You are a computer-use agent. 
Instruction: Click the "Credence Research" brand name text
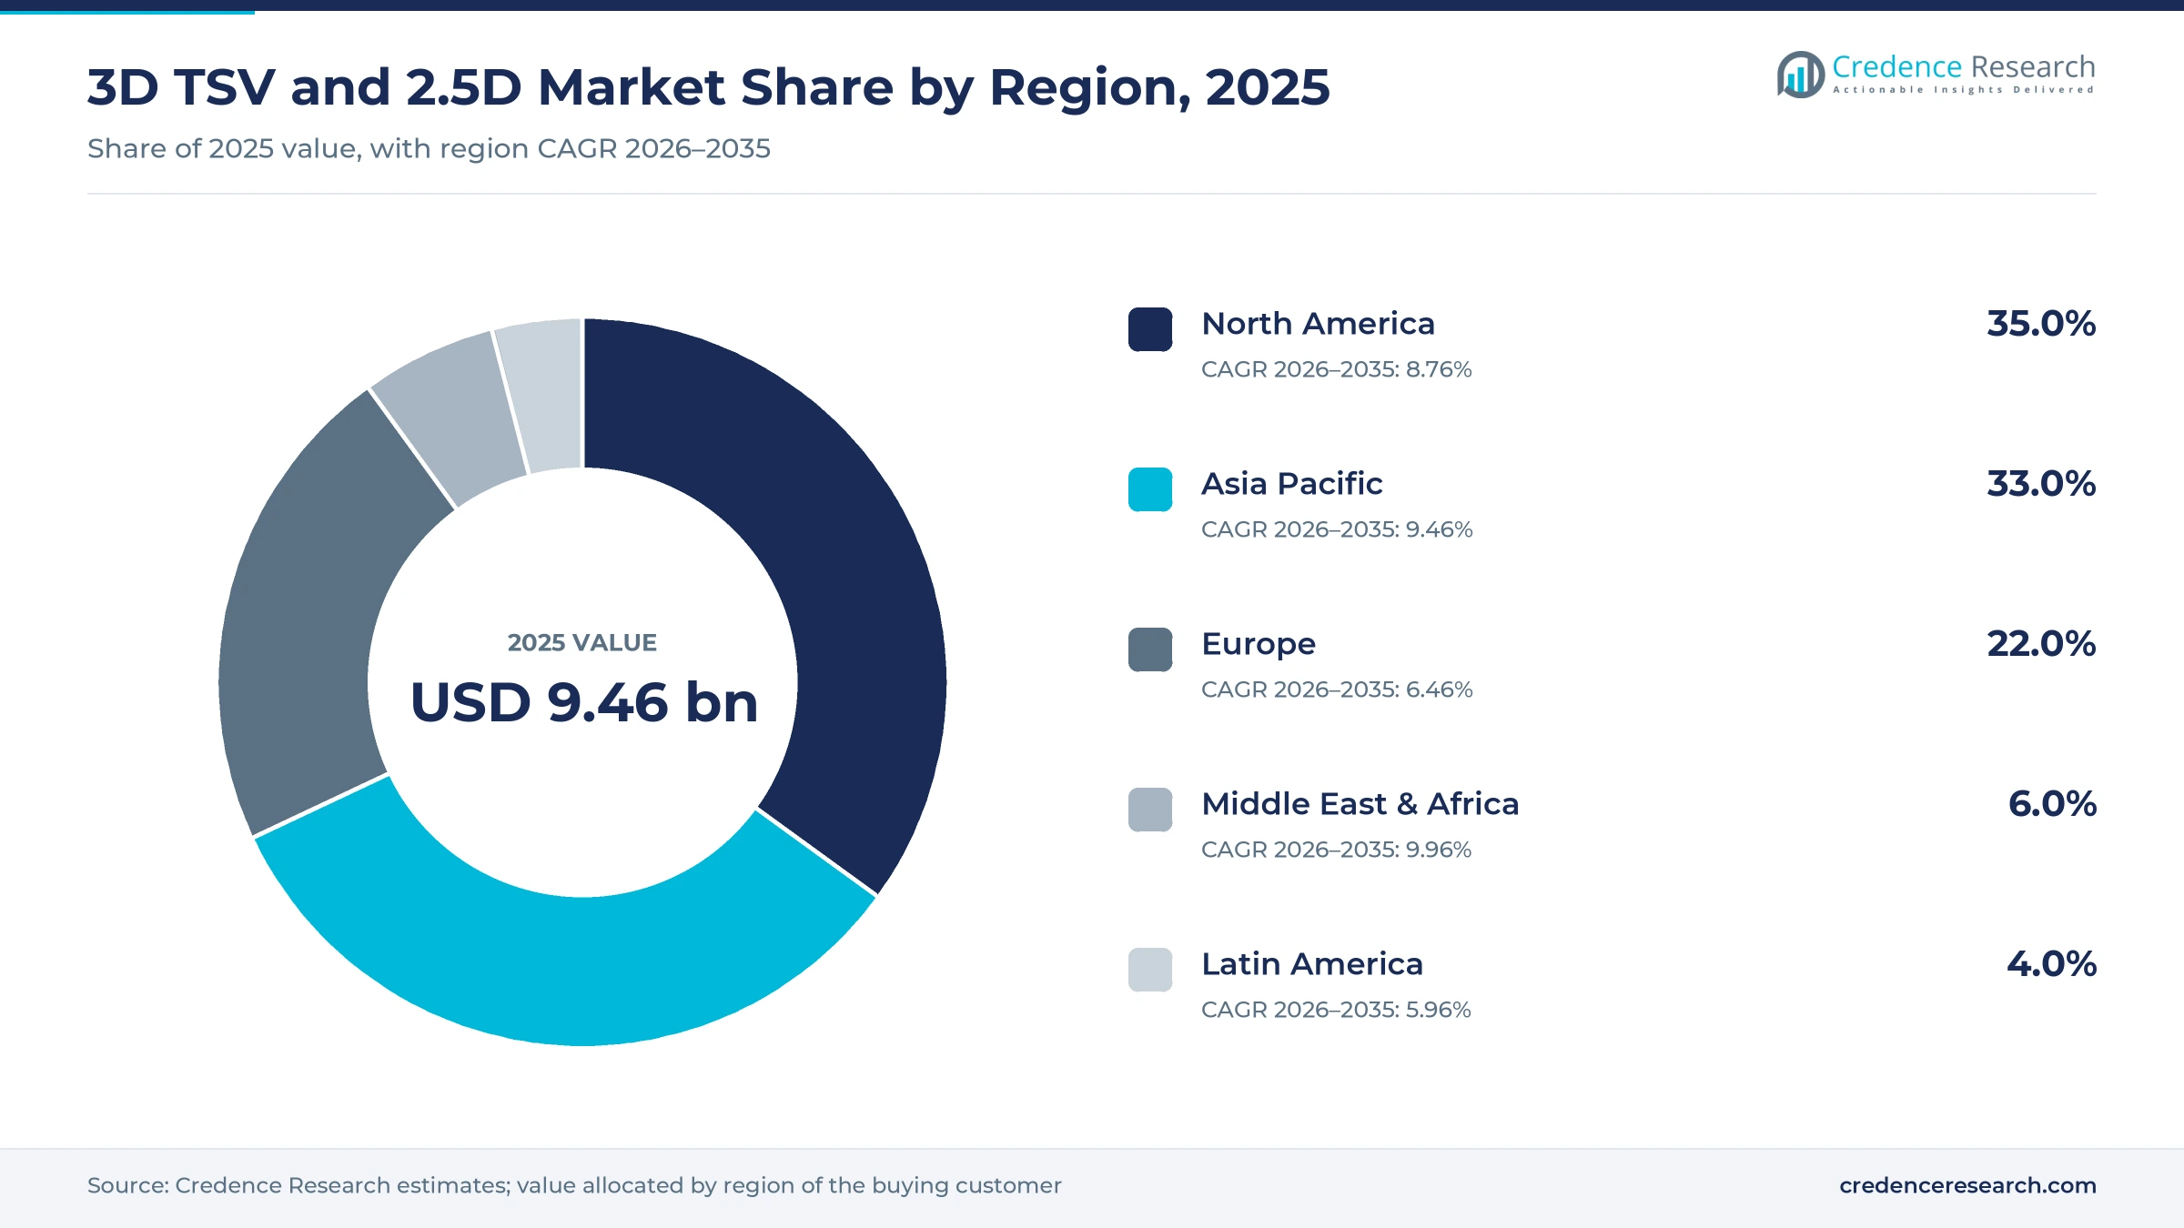coord(1964,66)
